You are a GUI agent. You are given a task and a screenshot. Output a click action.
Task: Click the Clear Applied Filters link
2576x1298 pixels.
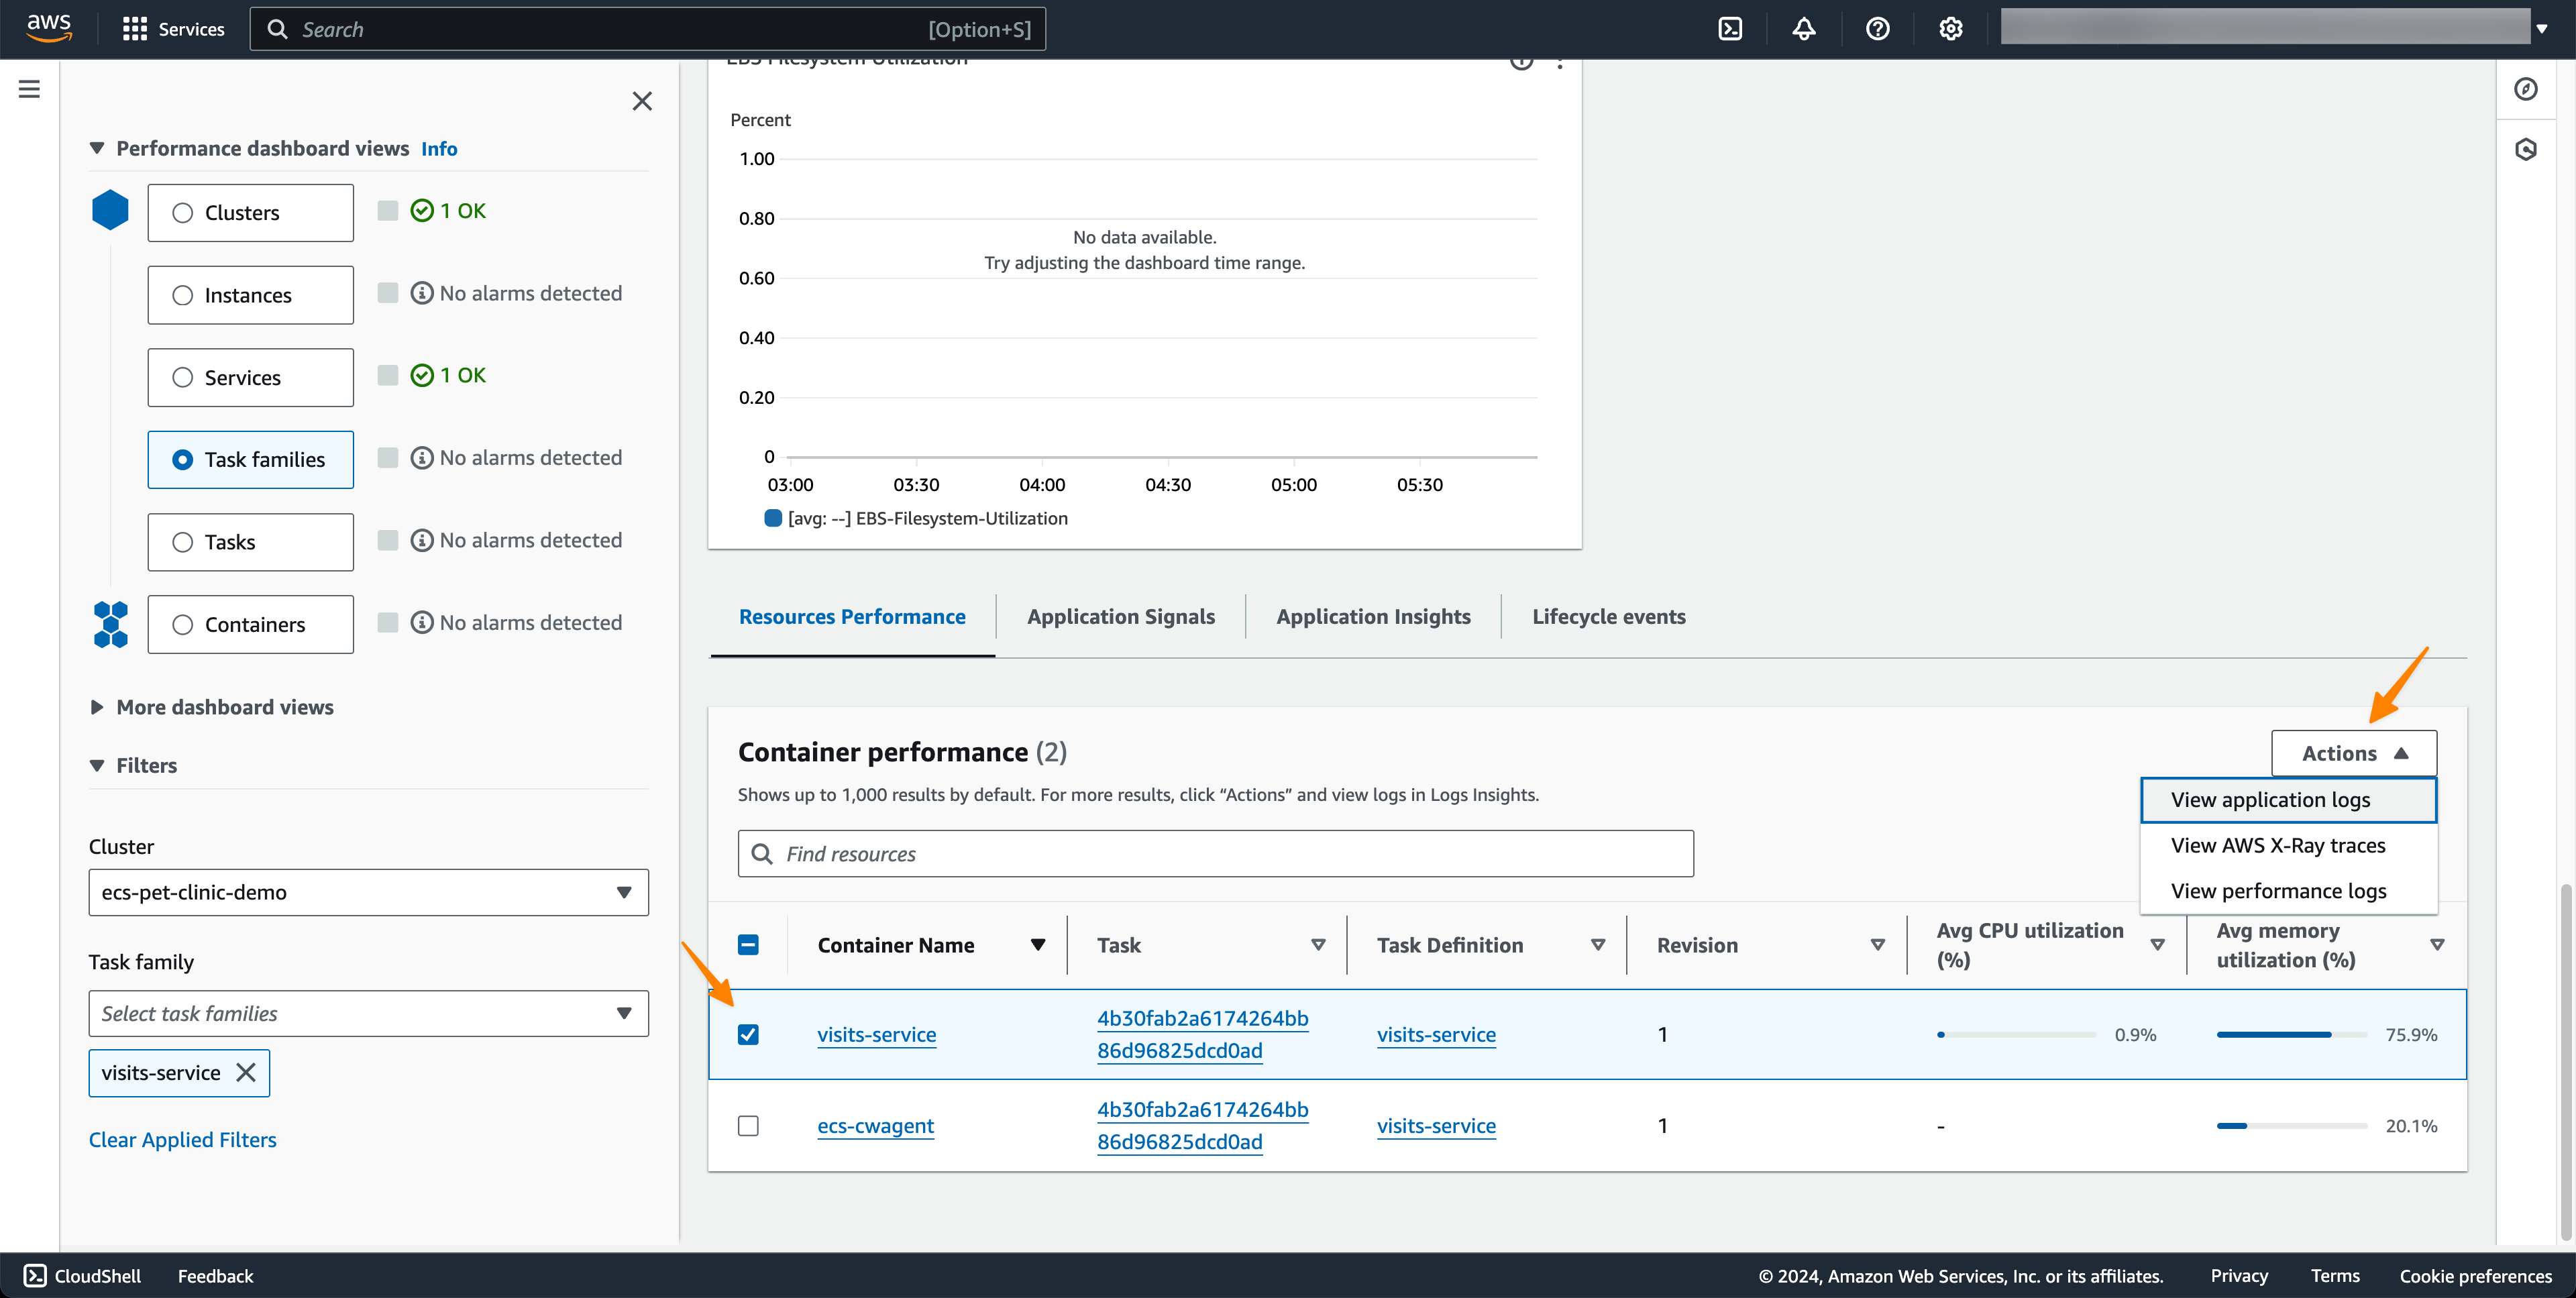point(182,1139)
